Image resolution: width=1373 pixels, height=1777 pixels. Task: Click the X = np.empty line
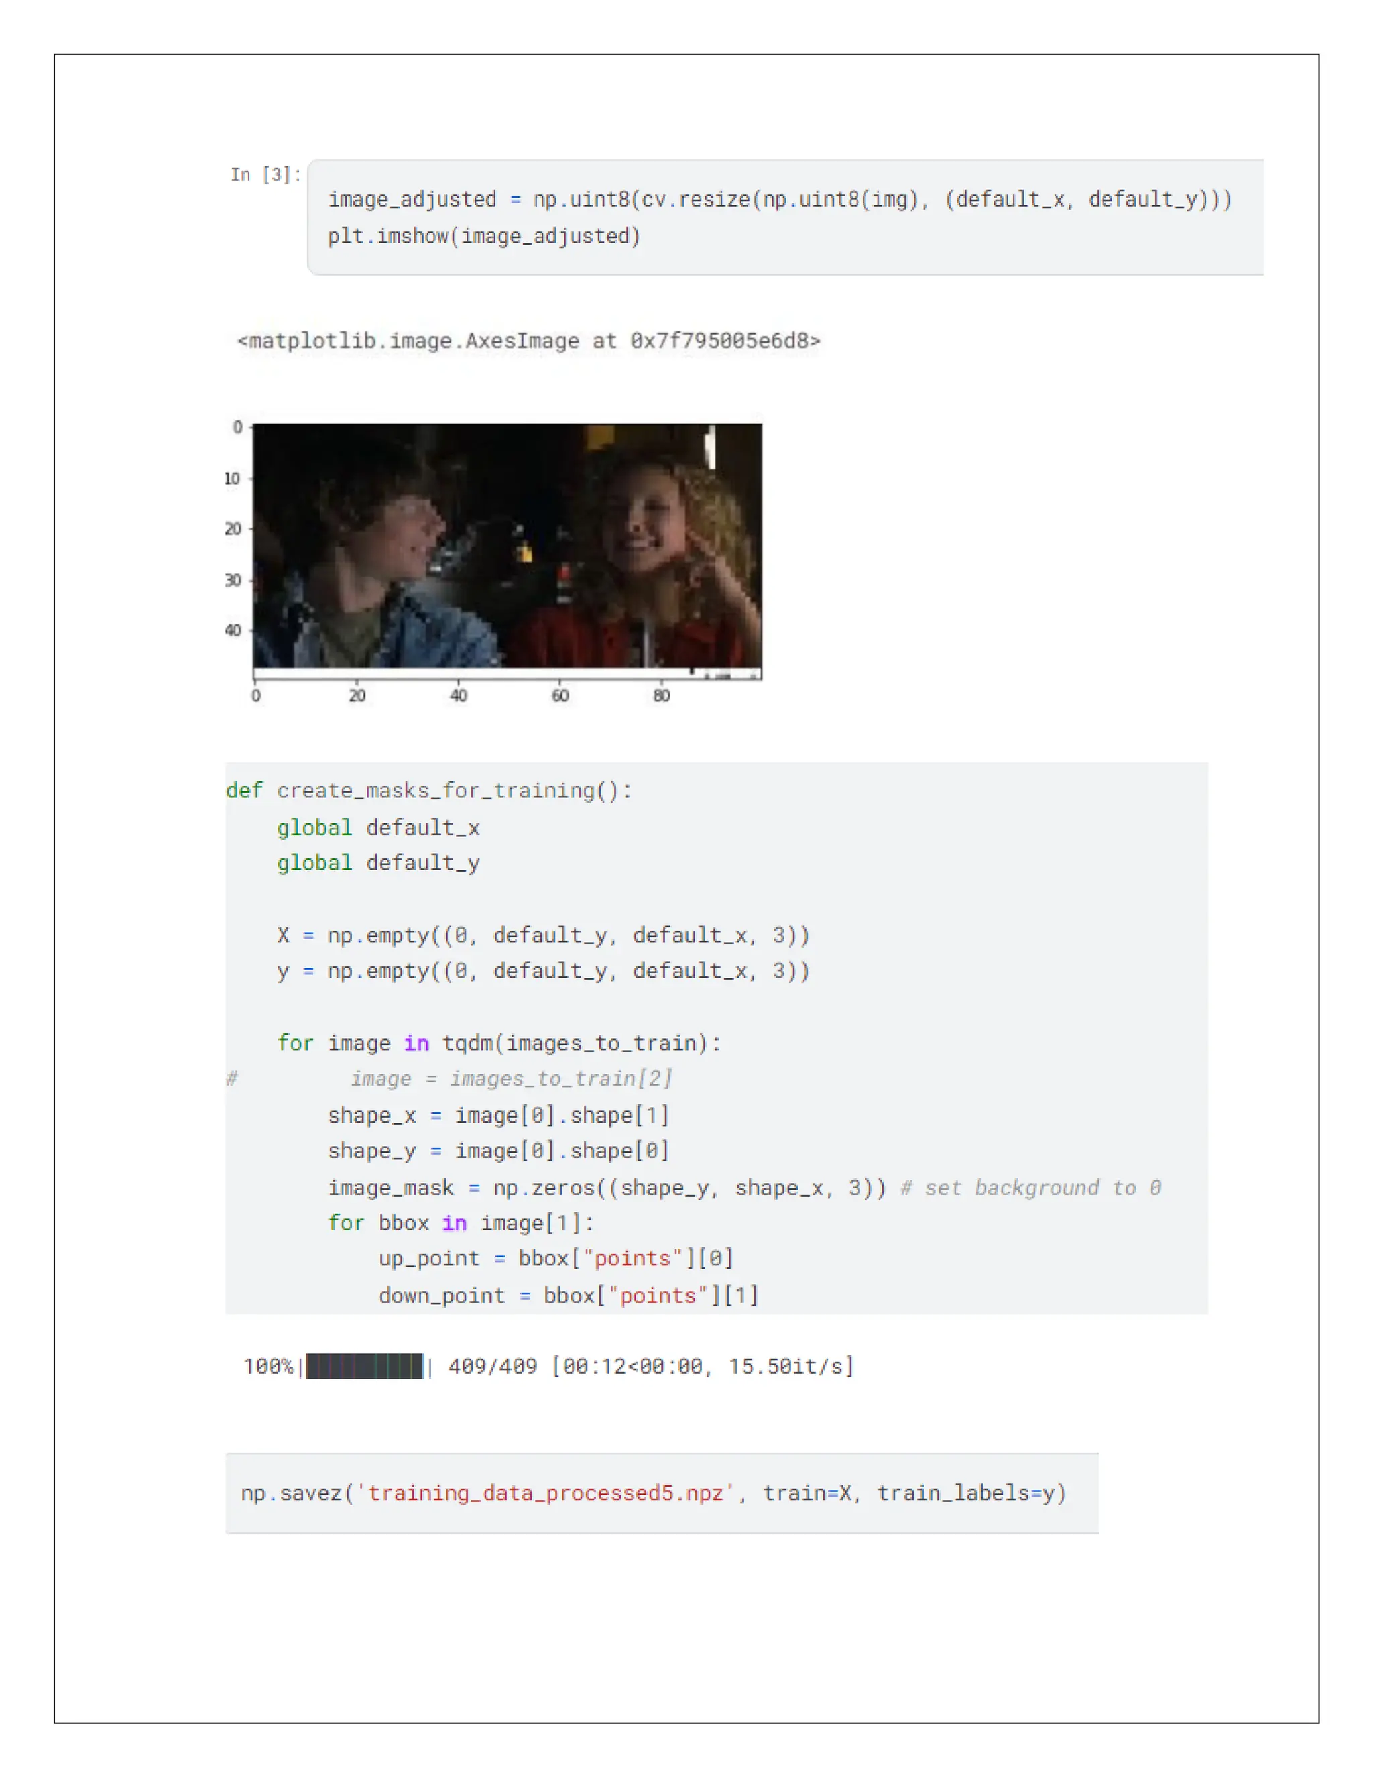coord(542,935)
